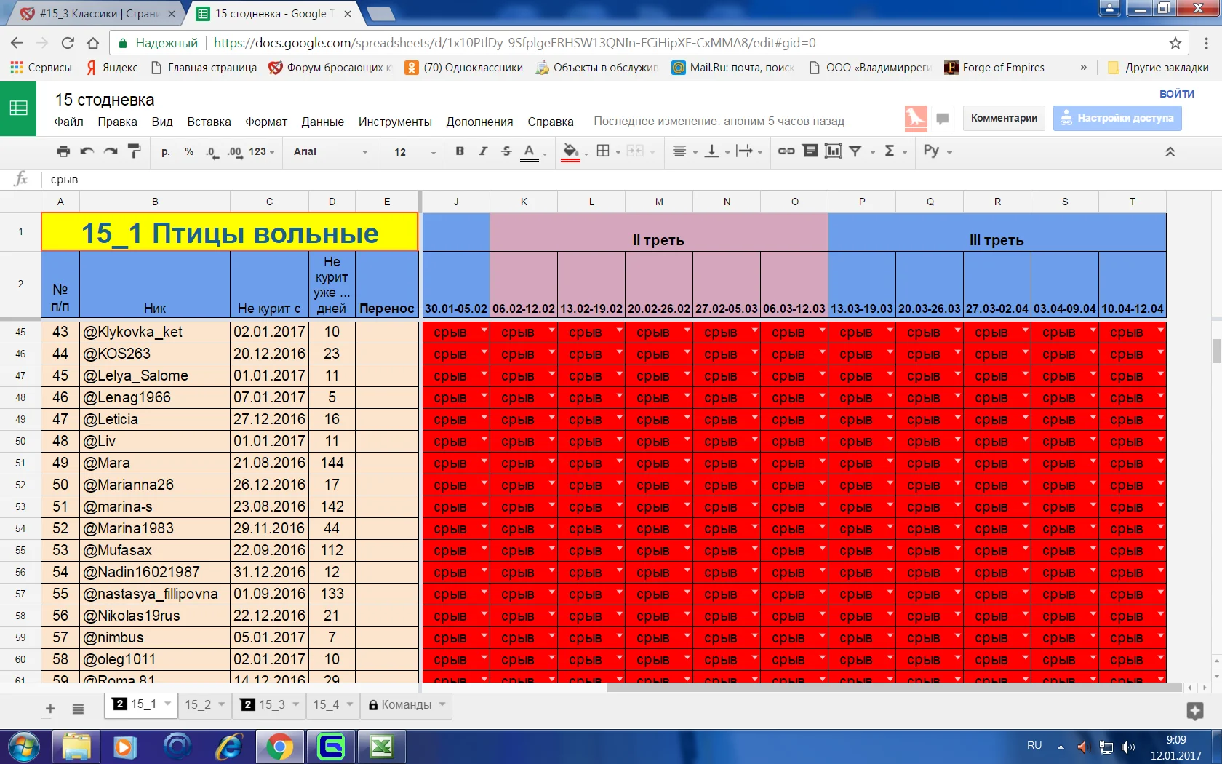This screenshot has width=1222, height=764.
Task: Open the font size 12 dropdown
Action: point(414,152)
